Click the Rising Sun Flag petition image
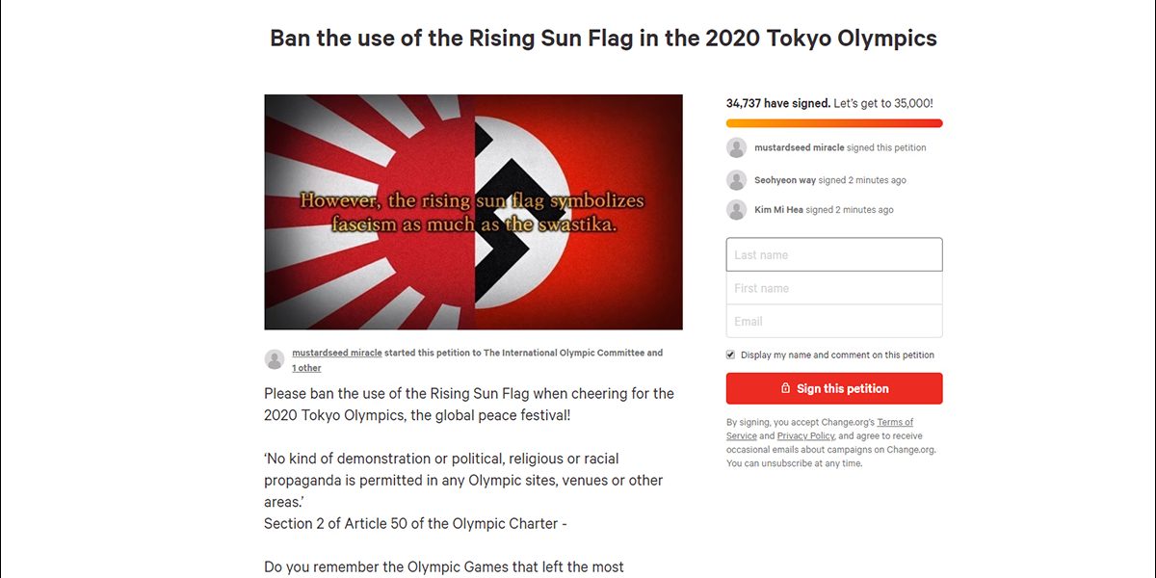Screen dimensions: 1156x578 474,210
